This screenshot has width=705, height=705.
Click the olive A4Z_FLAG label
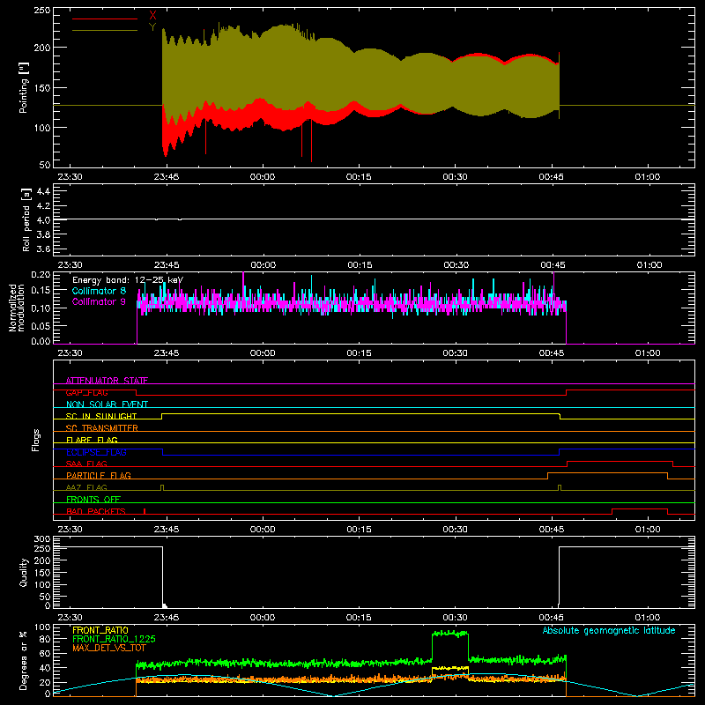tap(86, 487)
